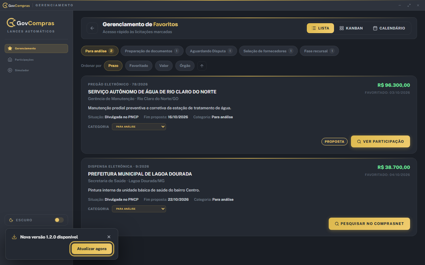This screenshot has height=265, width=425.
Task: Click the moon icon beside ESCURO
Action: [x=11, y=220]
